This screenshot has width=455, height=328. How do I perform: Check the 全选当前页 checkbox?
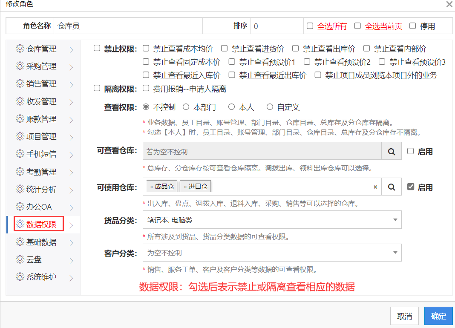(357, 26)
